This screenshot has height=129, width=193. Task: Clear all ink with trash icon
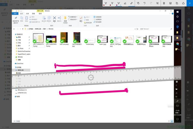point(164,3)
